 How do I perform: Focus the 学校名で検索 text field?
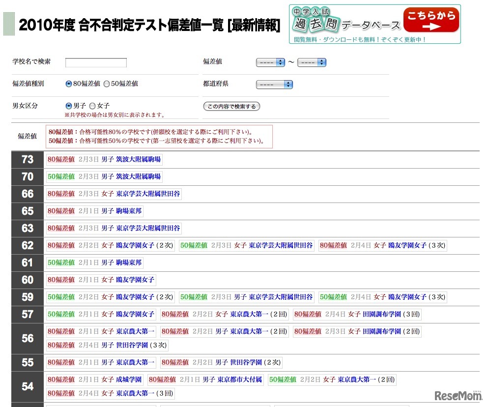click(x=96, y=62)
